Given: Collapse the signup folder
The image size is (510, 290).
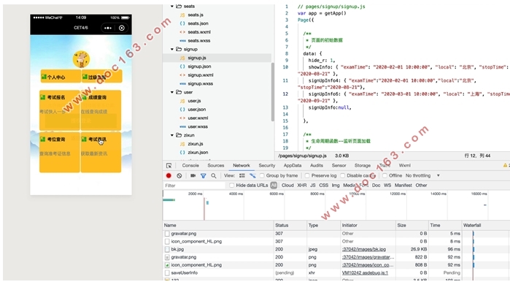Looking at the screenshot, I should 172,49.
